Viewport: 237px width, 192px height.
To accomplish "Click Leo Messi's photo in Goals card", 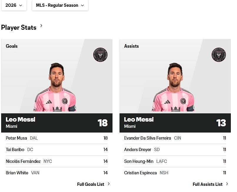I will tap(55, 87).
